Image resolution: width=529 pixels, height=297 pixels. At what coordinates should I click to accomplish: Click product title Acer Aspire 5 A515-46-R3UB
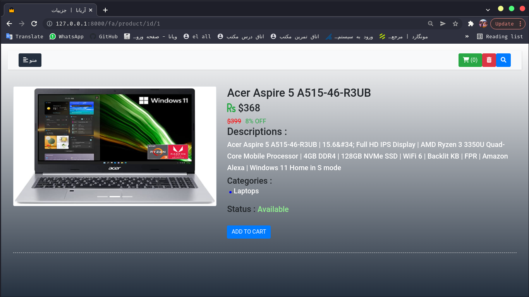click(x=299, y=93)
